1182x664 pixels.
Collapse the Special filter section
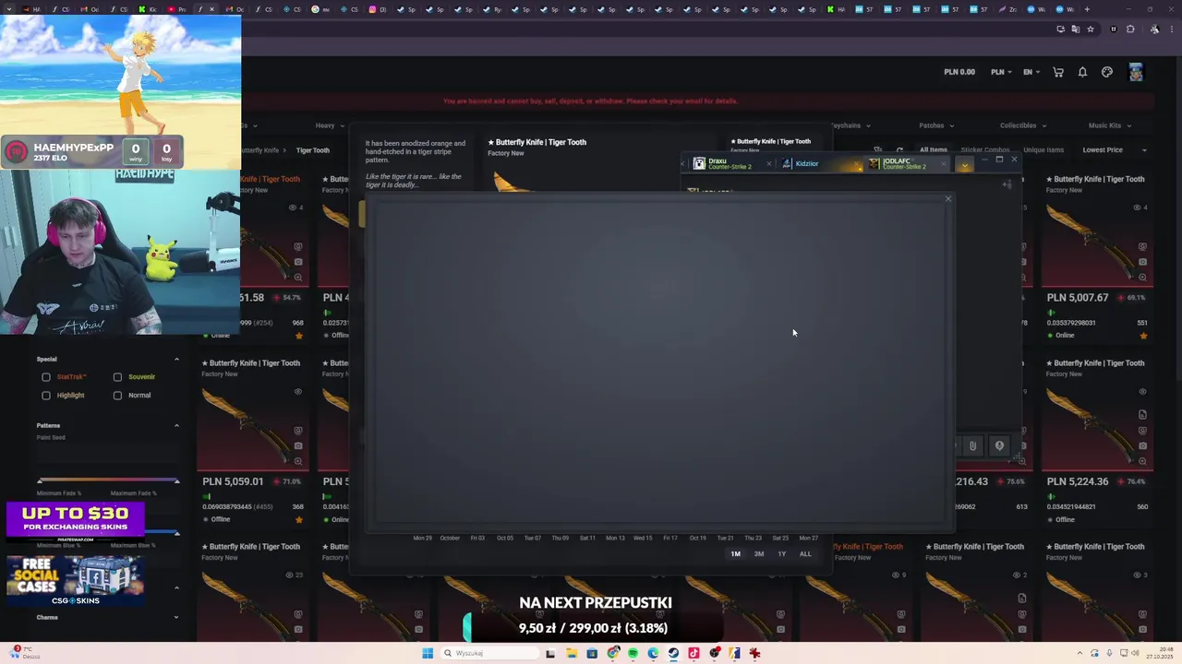coord(176,359)
